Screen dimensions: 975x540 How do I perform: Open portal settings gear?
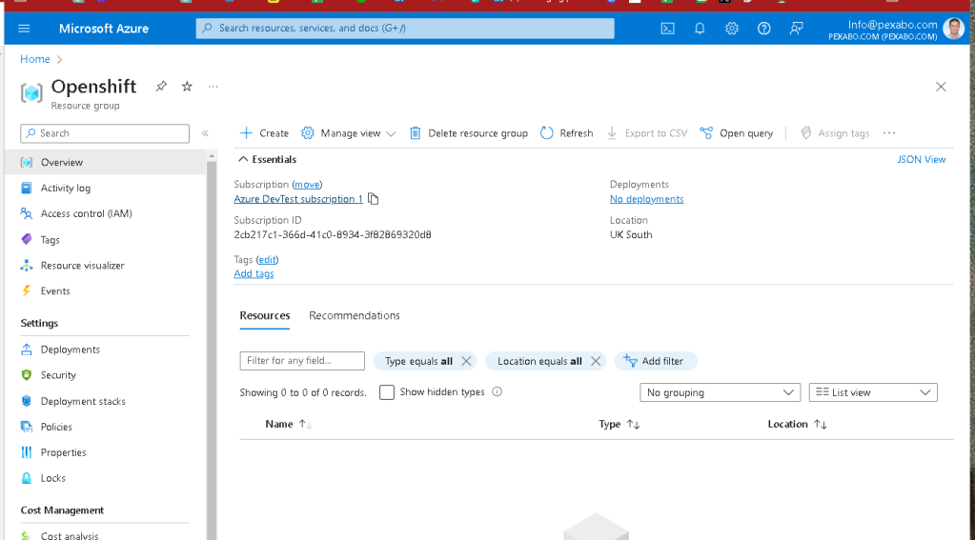pos(732,29)
